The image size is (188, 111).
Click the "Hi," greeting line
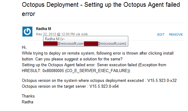(x=24, y=48)
